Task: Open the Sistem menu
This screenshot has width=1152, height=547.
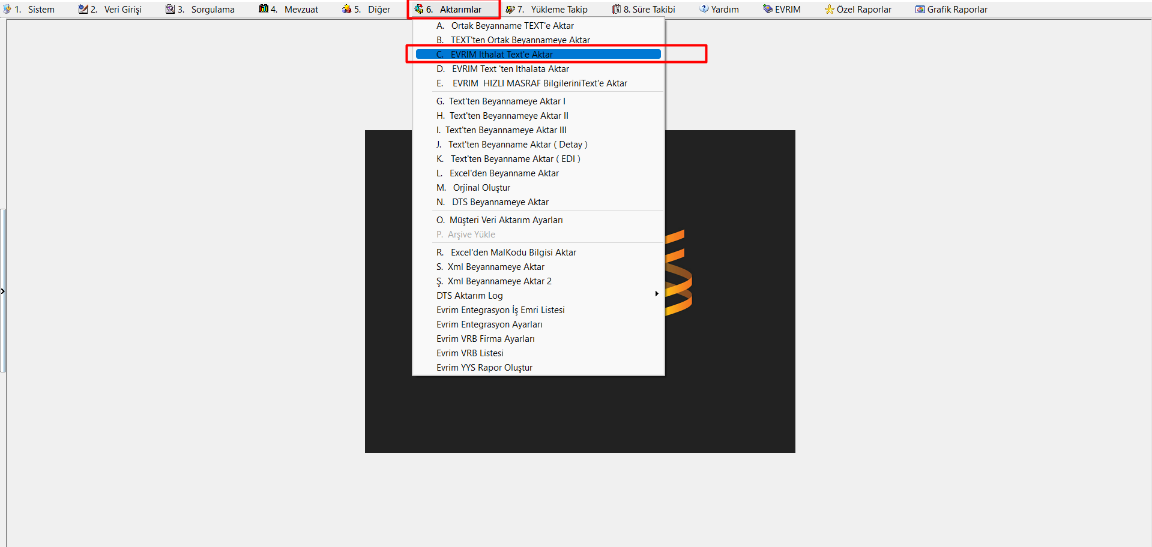Action: point(34,10)
